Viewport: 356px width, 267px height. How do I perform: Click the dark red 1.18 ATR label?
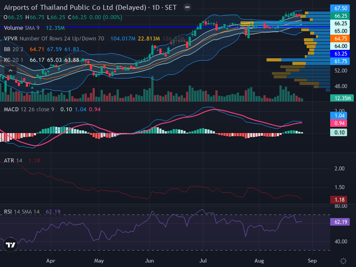[x=339, y=200]
